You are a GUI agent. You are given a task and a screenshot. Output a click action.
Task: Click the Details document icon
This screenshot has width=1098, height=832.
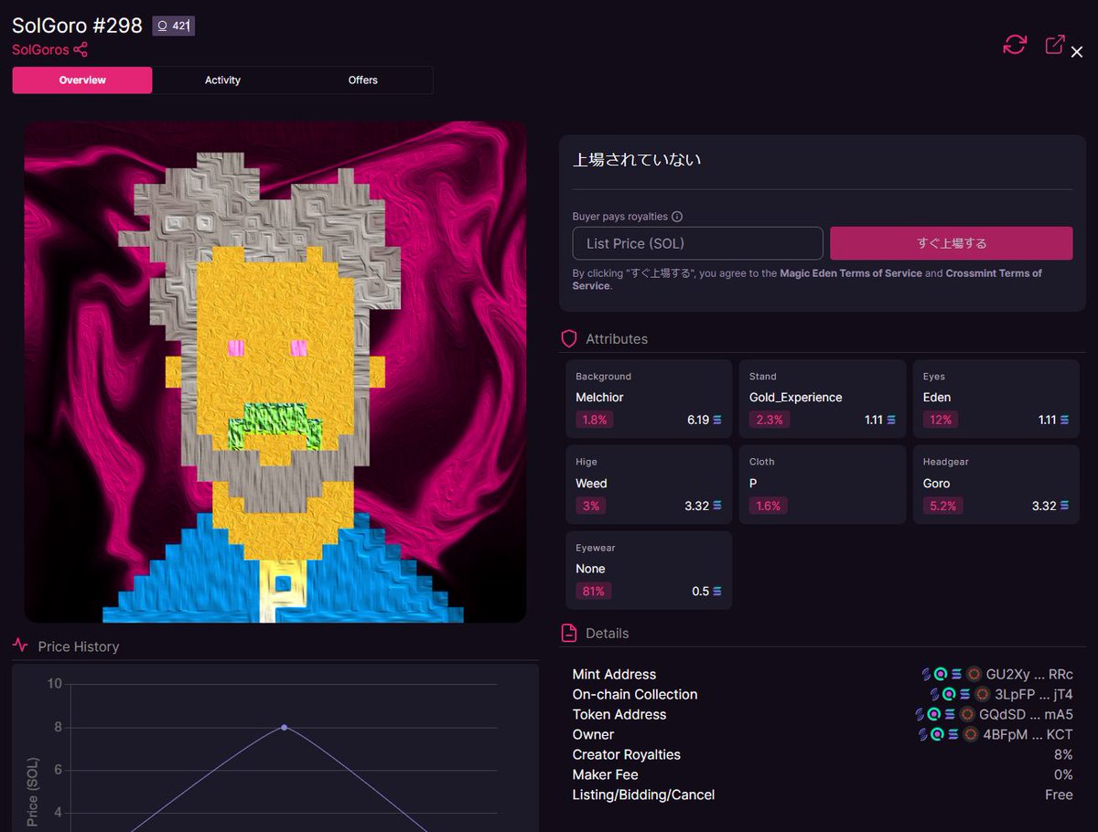coord(569,633)
